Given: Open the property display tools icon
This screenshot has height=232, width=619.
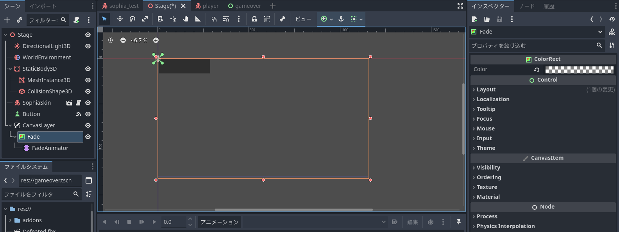Looking at the screenshot, I should coord(612,46).
